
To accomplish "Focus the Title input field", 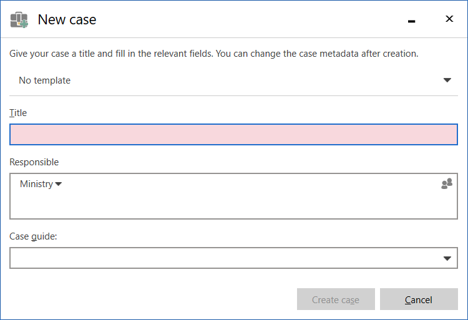I will [x=233, y=135].
